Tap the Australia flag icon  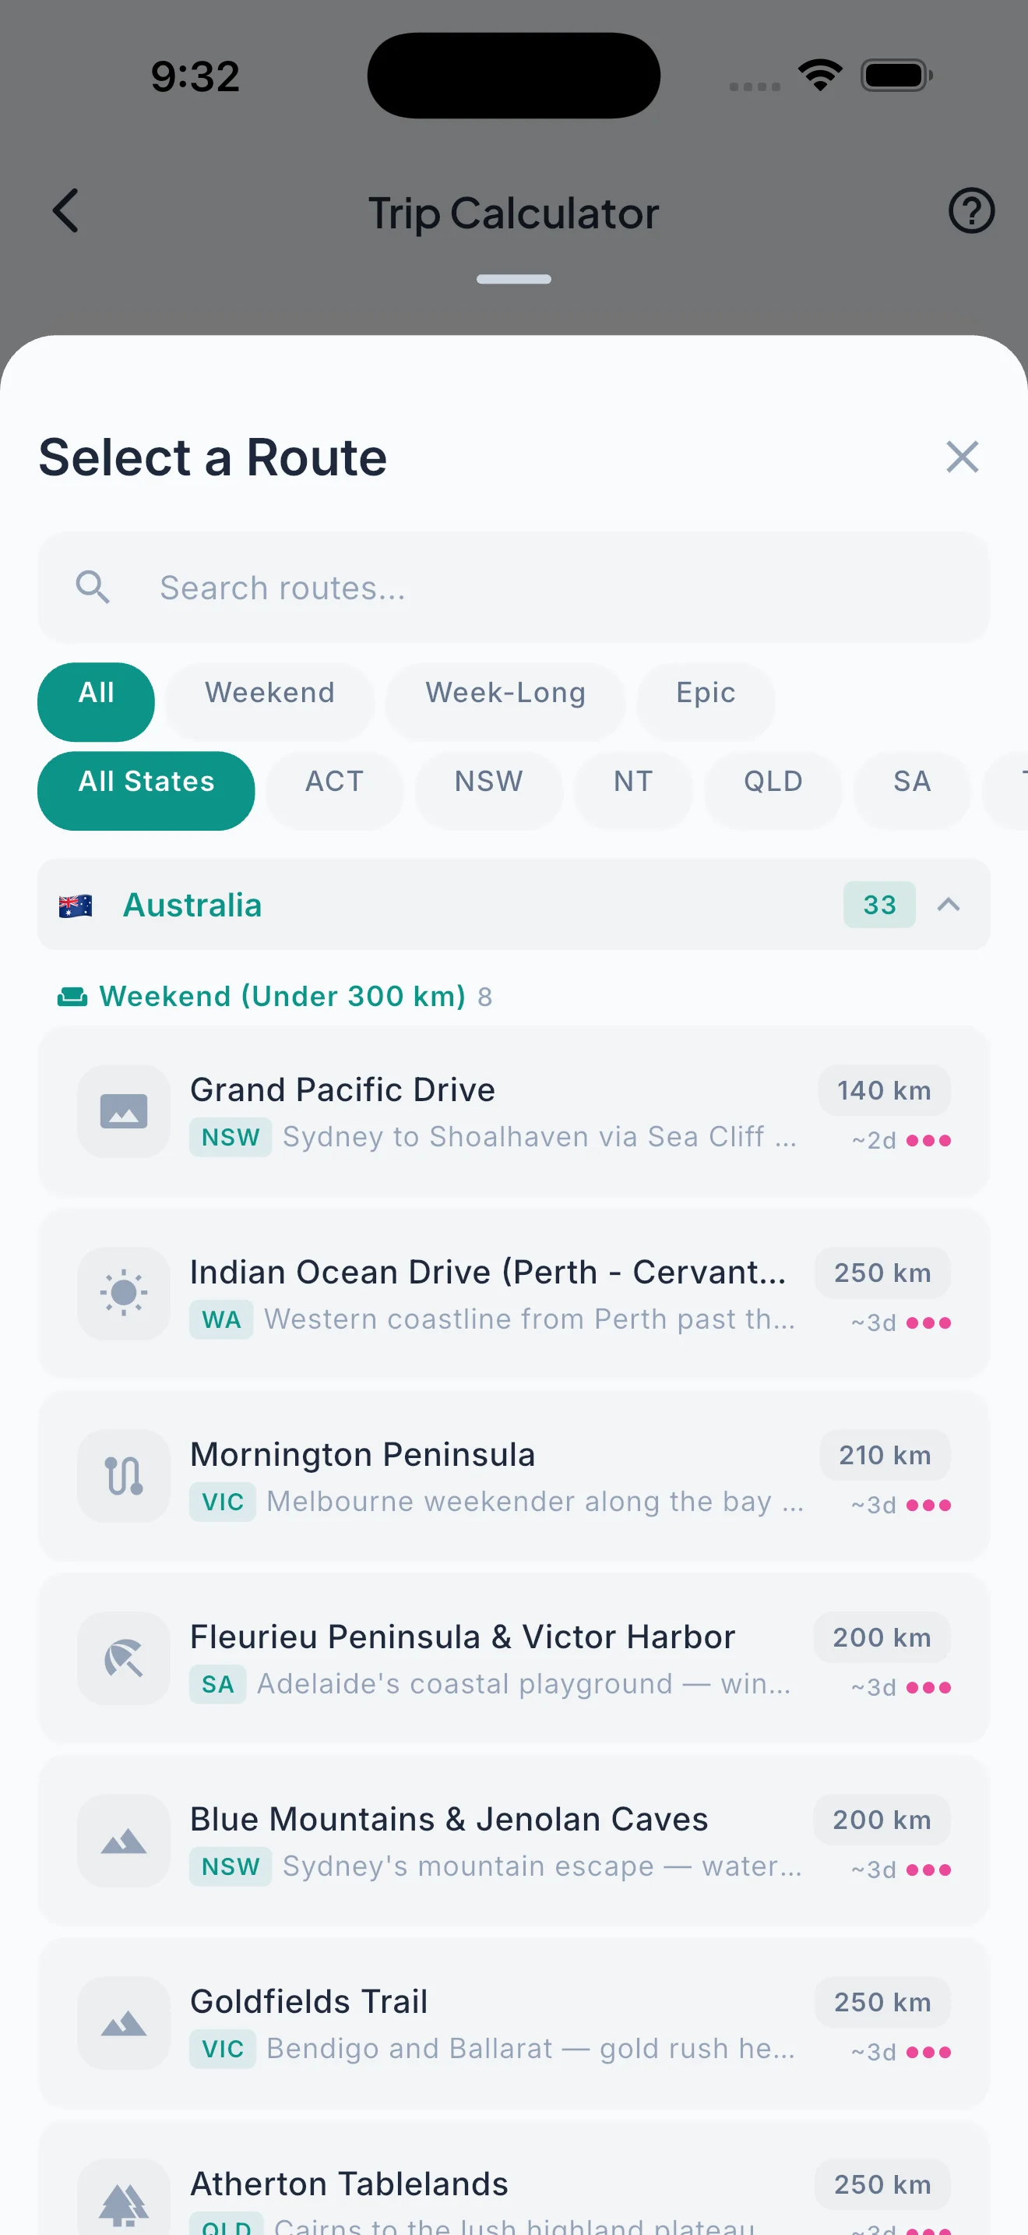click(x=76, y=905)
